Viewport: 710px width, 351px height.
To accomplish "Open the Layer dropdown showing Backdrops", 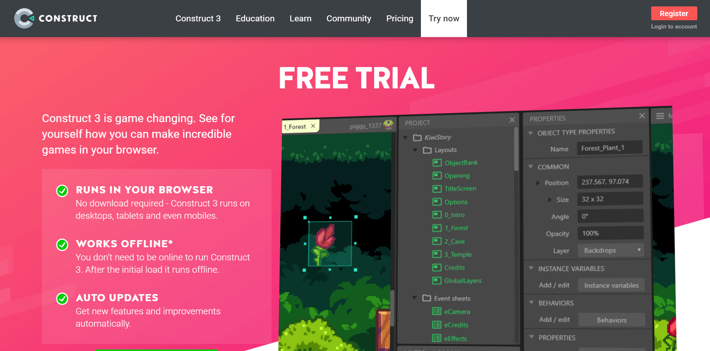I will point(610,250).
